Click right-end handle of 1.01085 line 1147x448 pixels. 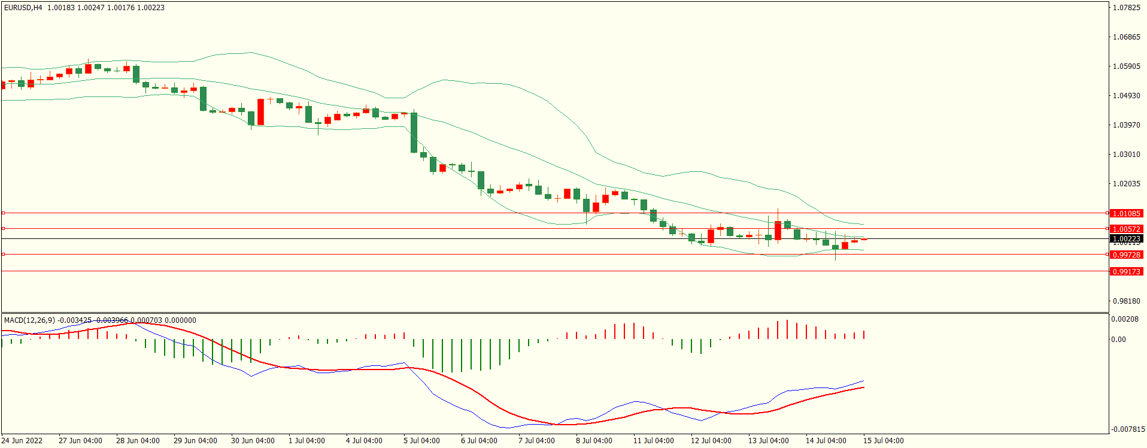[1107, 213]
